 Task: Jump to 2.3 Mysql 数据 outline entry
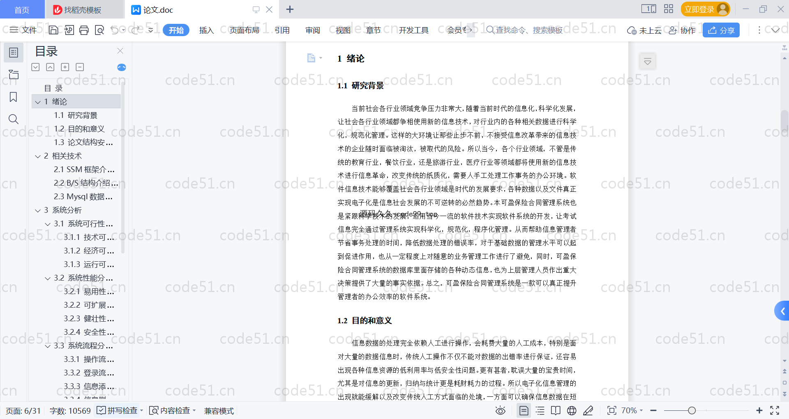point(83,197)
